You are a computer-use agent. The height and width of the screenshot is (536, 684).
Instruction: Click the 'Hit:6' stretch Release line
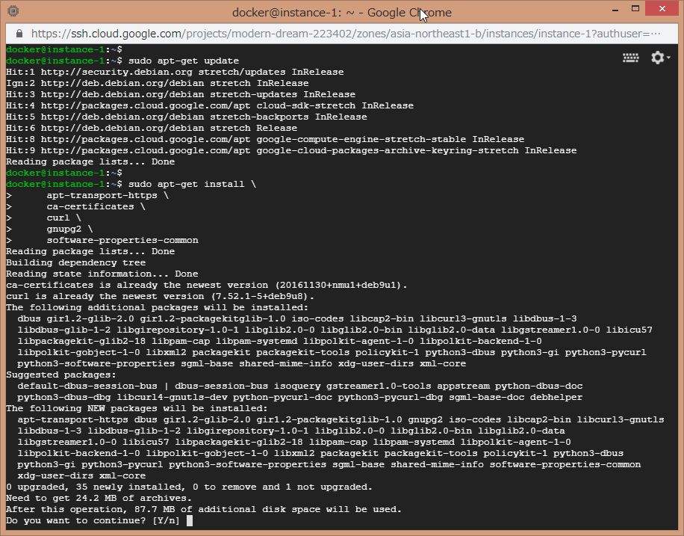[x=152, y=128]
